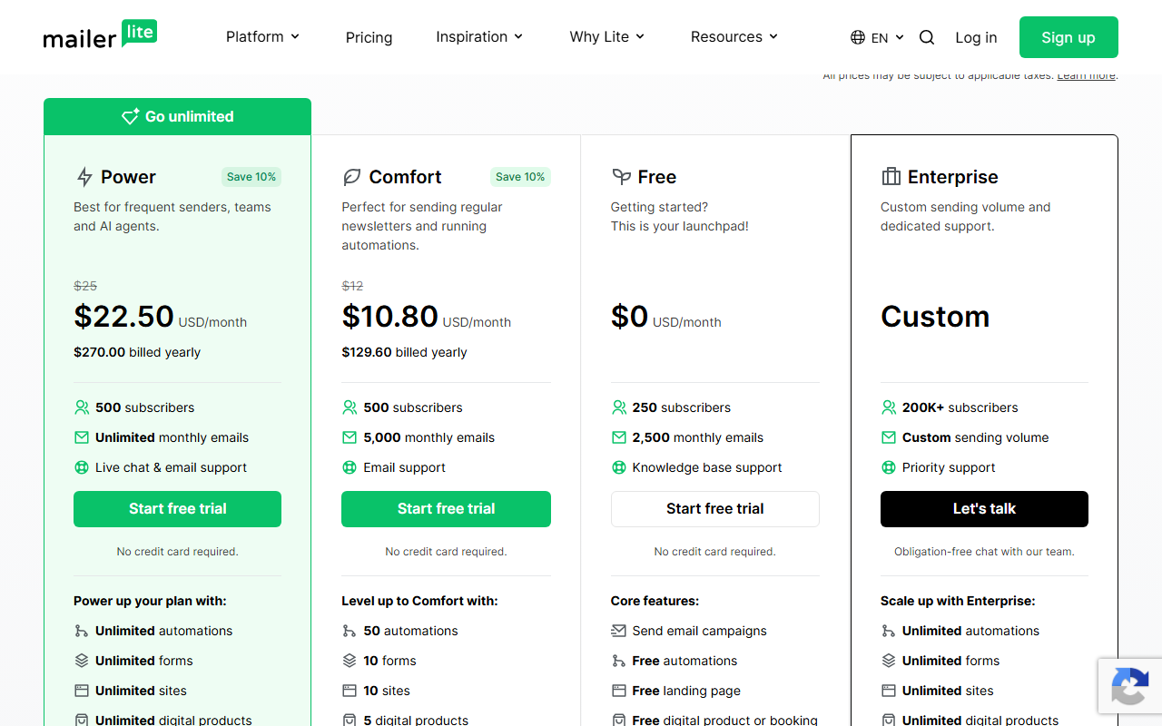This screenshot has height=726, width=1162.
Task: Click the building Enterprise plan icon
Action: [891, 177]
